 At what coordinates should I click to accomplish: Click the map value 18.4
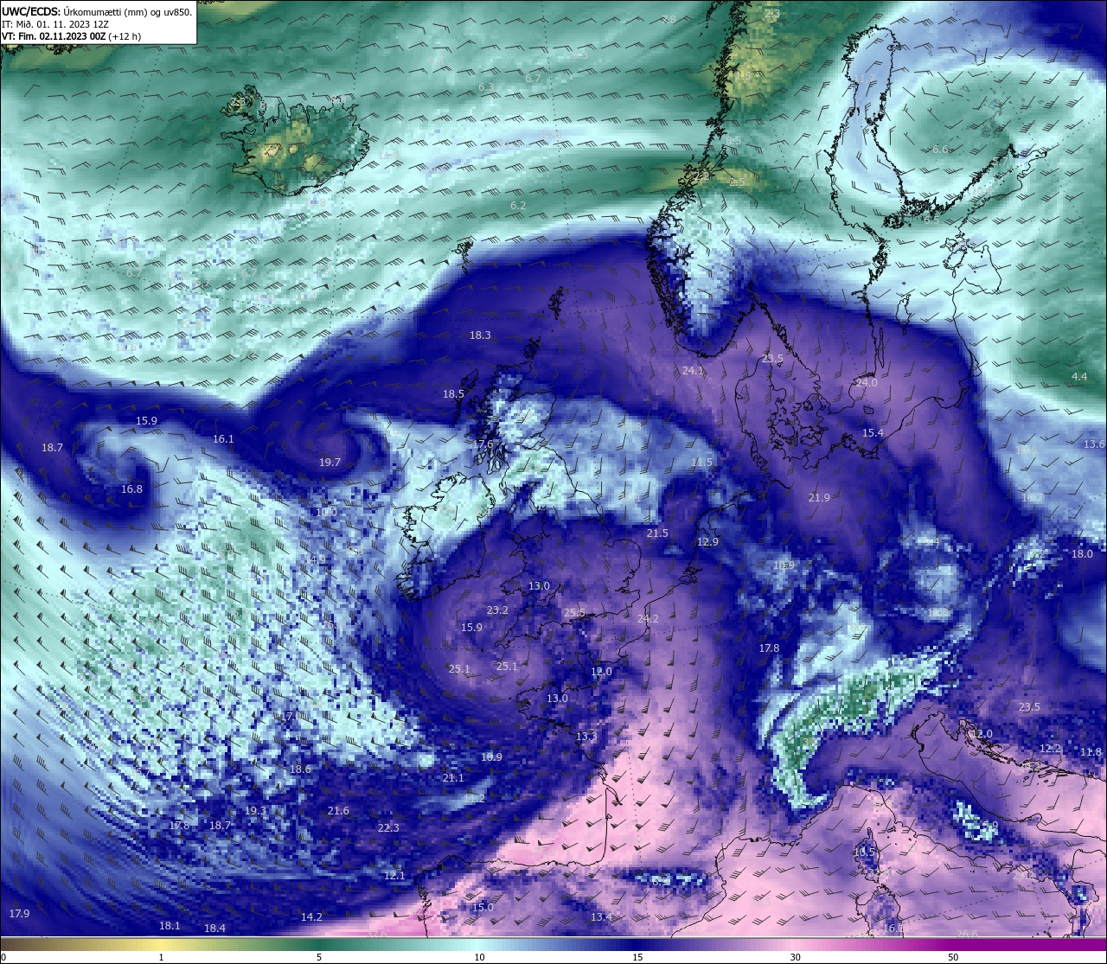[214, 929]
